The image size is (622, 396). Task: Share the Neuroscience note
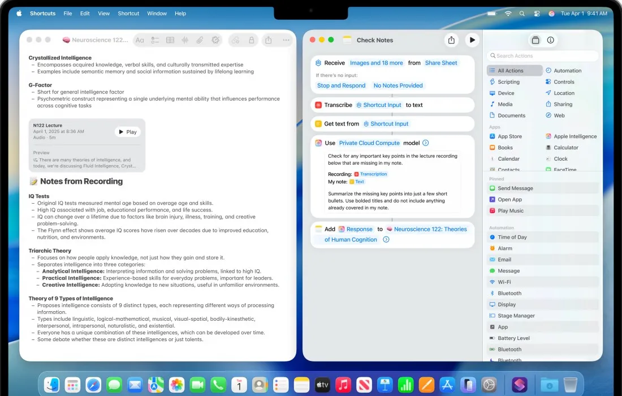[x=269, y=40]
